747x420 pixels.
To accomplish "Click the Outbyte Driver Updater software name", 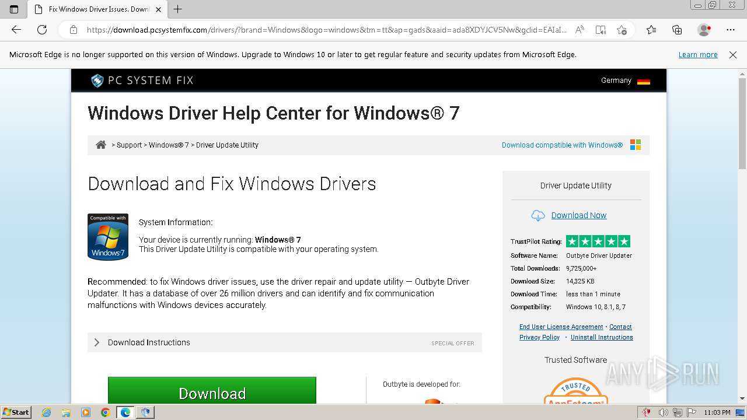I will [x=599, y=256].
